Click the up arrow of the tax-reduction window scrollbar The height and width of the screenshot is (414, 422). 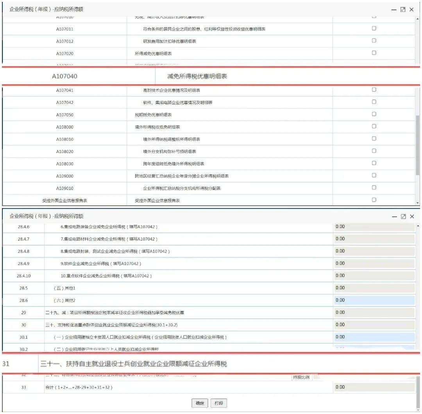(418, 226)
